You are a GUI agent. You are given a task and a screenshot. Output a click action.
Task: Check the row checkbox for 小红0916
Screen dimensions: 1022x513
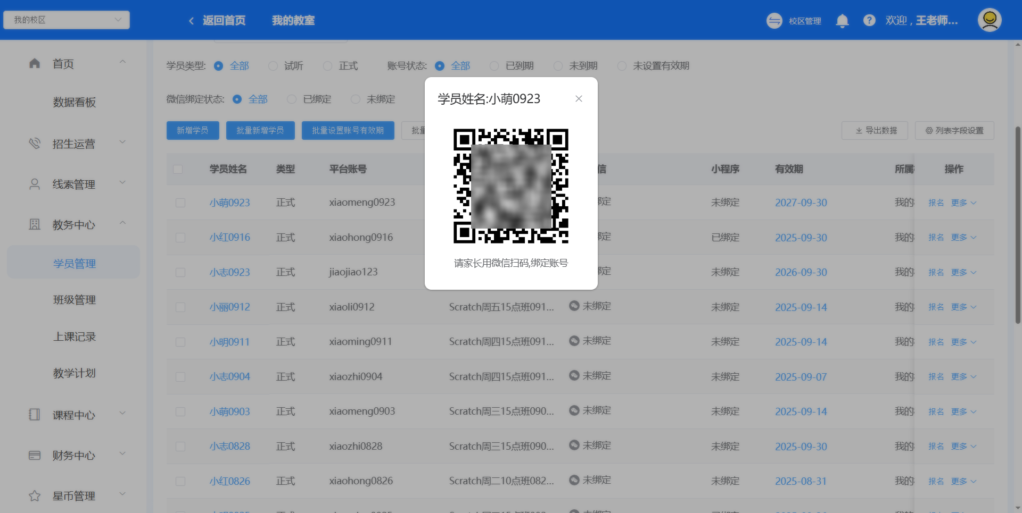[x=180, y=238]
